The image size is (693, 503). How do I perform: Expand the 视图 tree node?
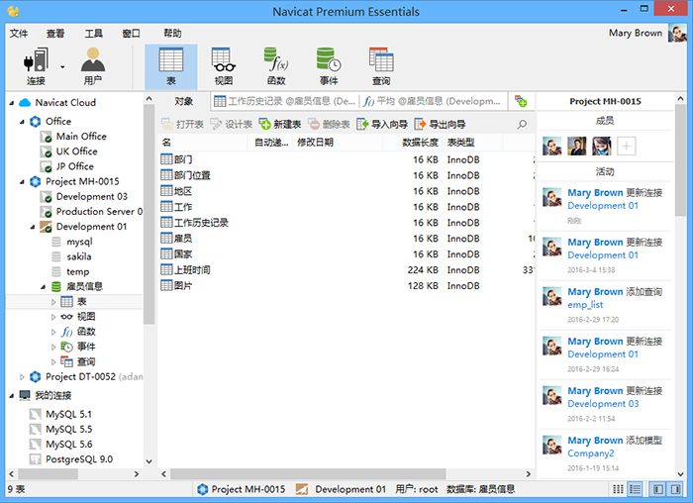(53, 317)
